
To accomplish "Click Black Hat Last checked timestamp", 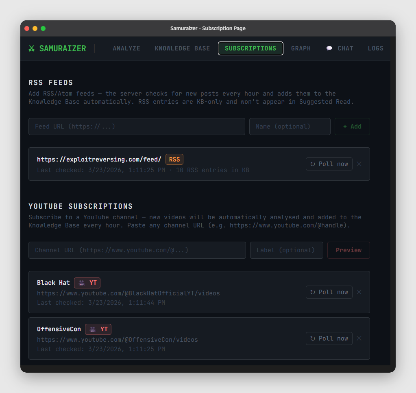I will tap(101, 303).
